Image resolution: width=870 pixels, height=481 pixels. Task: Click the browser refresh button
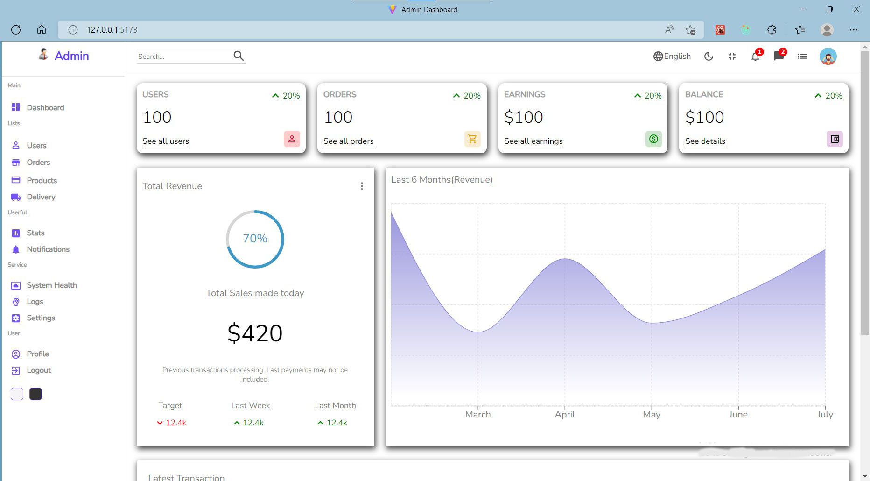click(16, 30)
